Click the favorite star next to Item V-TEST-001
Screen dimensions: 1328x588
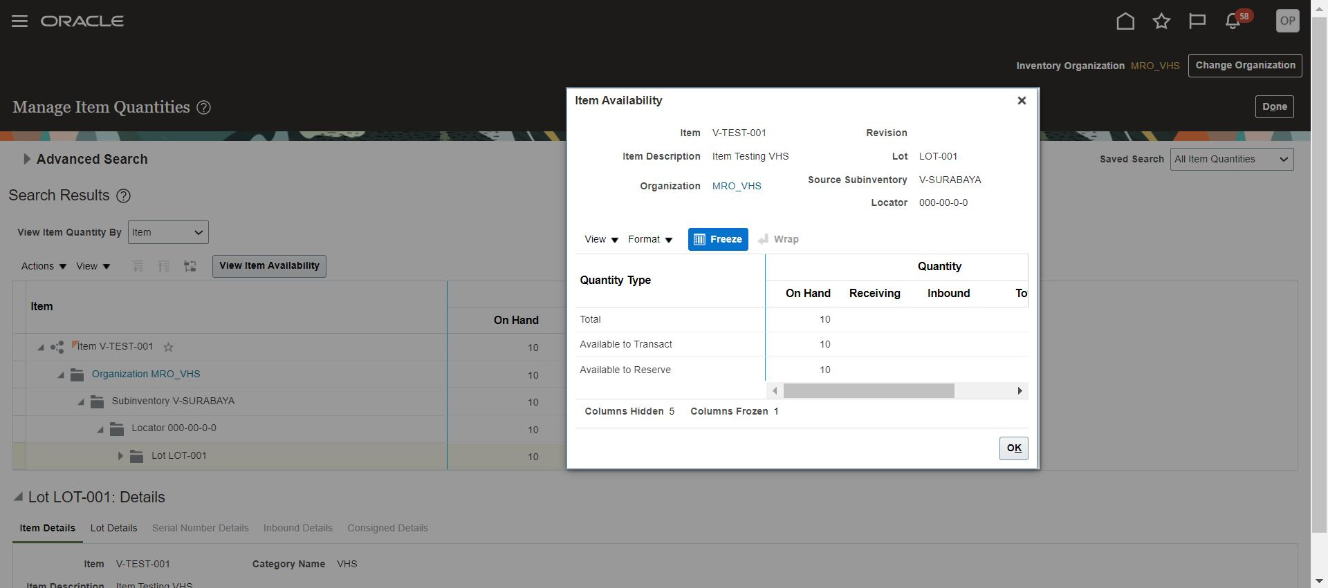[168, 348]
